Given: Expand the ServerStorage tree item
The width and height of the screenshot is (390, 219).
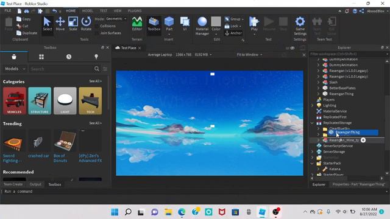Looking at the screenshot, I should click(x=313, y=151).
